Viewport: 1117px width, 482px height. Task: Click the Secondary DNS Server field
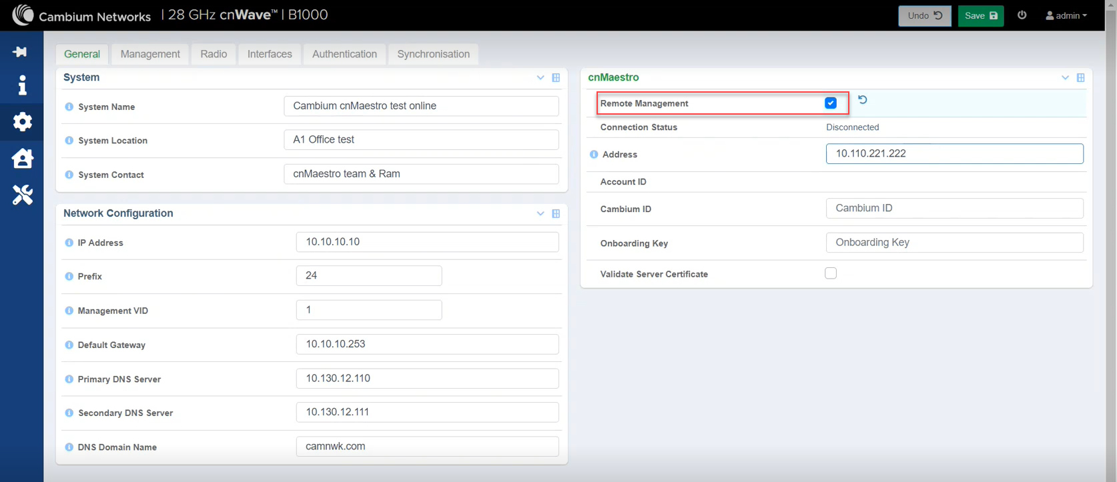point(427,412)
